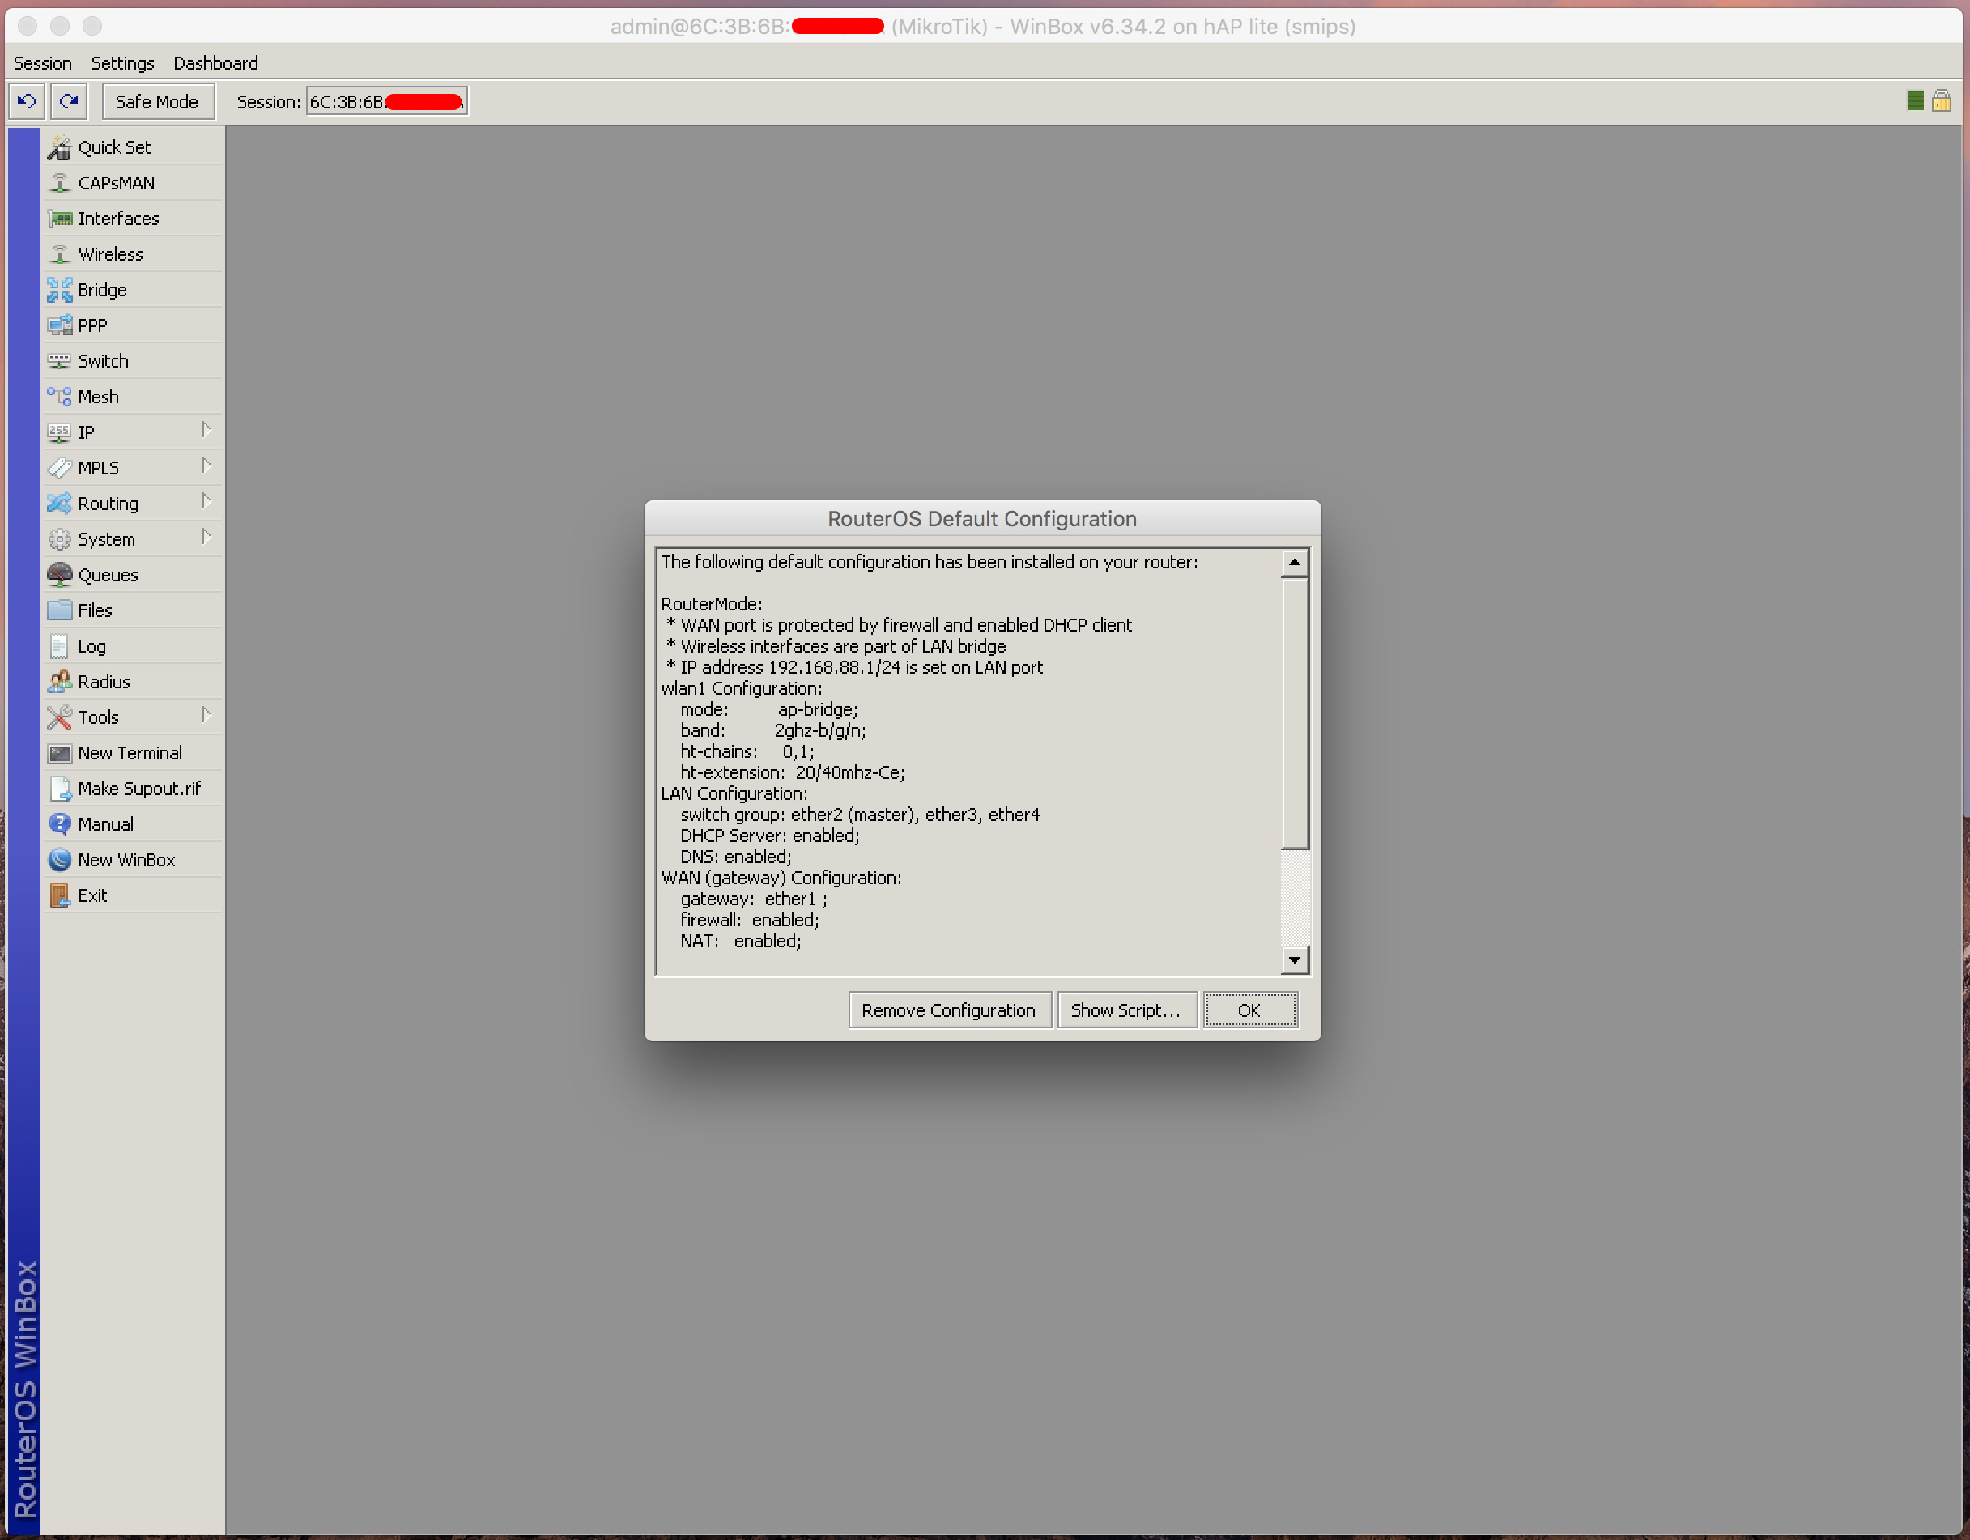
Task: Click the Session address input field
Action: pyautogui.click(x=386, y=102)
